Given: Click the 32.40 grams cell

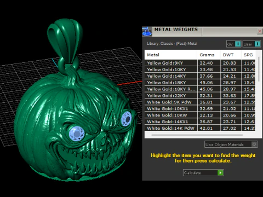Looking at the screenshot, I should (x=209, y=63).
